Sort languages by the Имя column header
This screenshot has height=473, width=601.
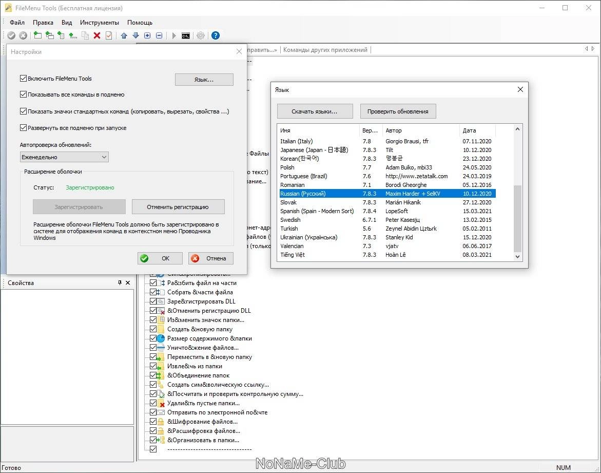pos(318,130)
